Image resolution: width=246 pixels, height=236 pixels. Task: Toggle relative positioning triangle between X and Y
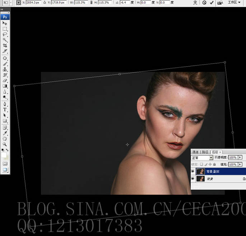(45, 3)
